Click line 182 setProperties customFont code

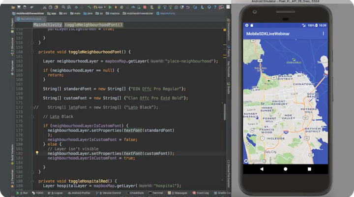pos(111,153)
